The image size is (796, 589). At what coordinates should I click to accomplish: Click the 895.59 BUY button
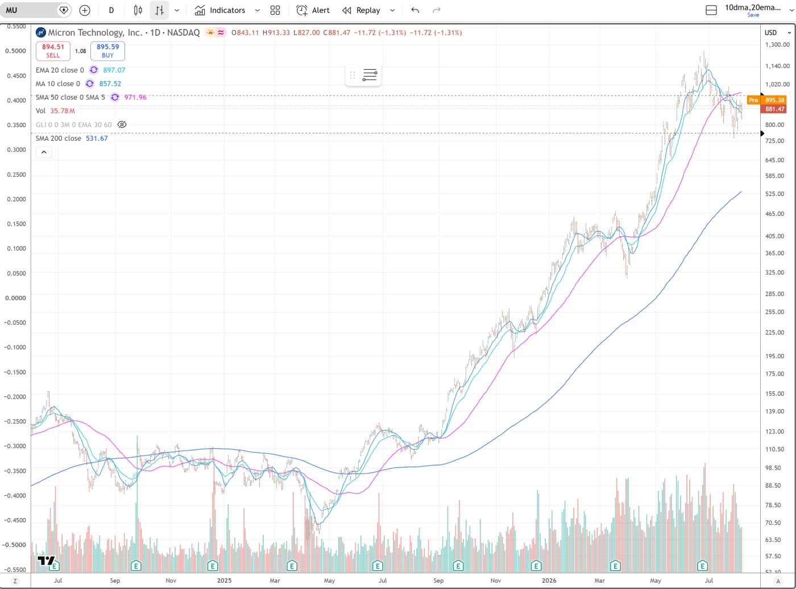[x=107, y=51]
